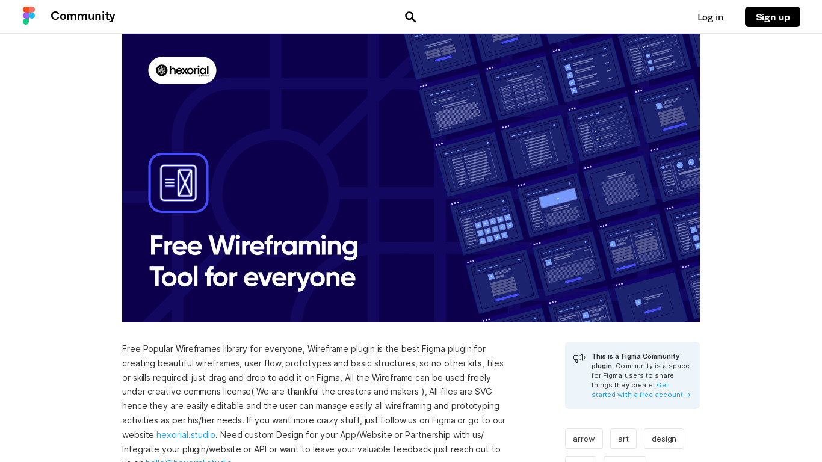Select the design tag
The image size is (822, 462).
tap(664, 439)
